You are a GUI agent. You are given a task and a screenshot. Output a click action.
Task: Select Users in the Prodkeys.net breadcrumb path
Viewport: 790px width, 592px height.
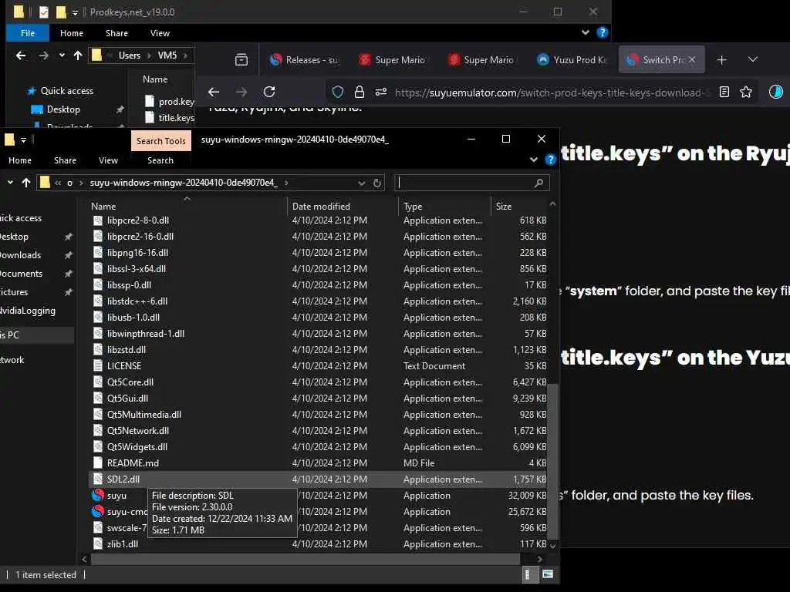click(130, 55)
